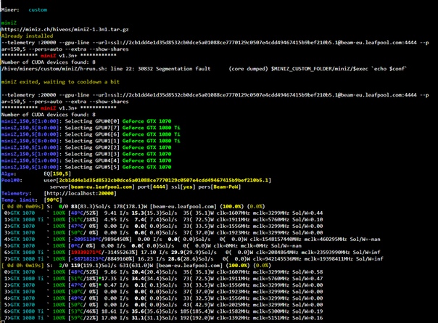438x323 pixels.
Task: Click the 'Selecting GPU#6' line
Action: click(79, 128)
